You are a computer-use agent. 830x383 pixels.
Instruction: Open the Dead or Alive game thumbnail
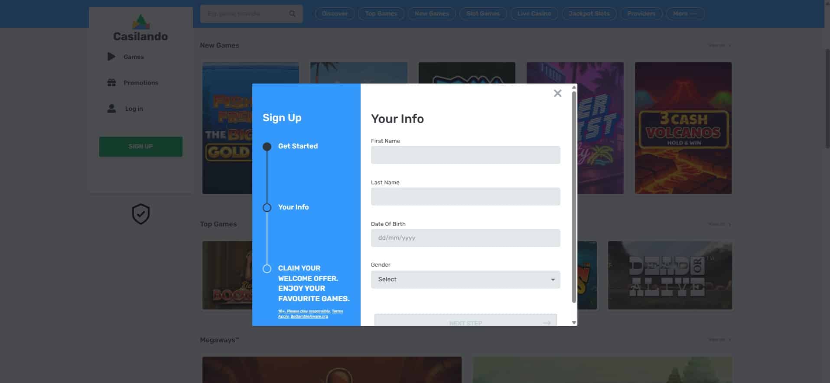click(670, 275)
